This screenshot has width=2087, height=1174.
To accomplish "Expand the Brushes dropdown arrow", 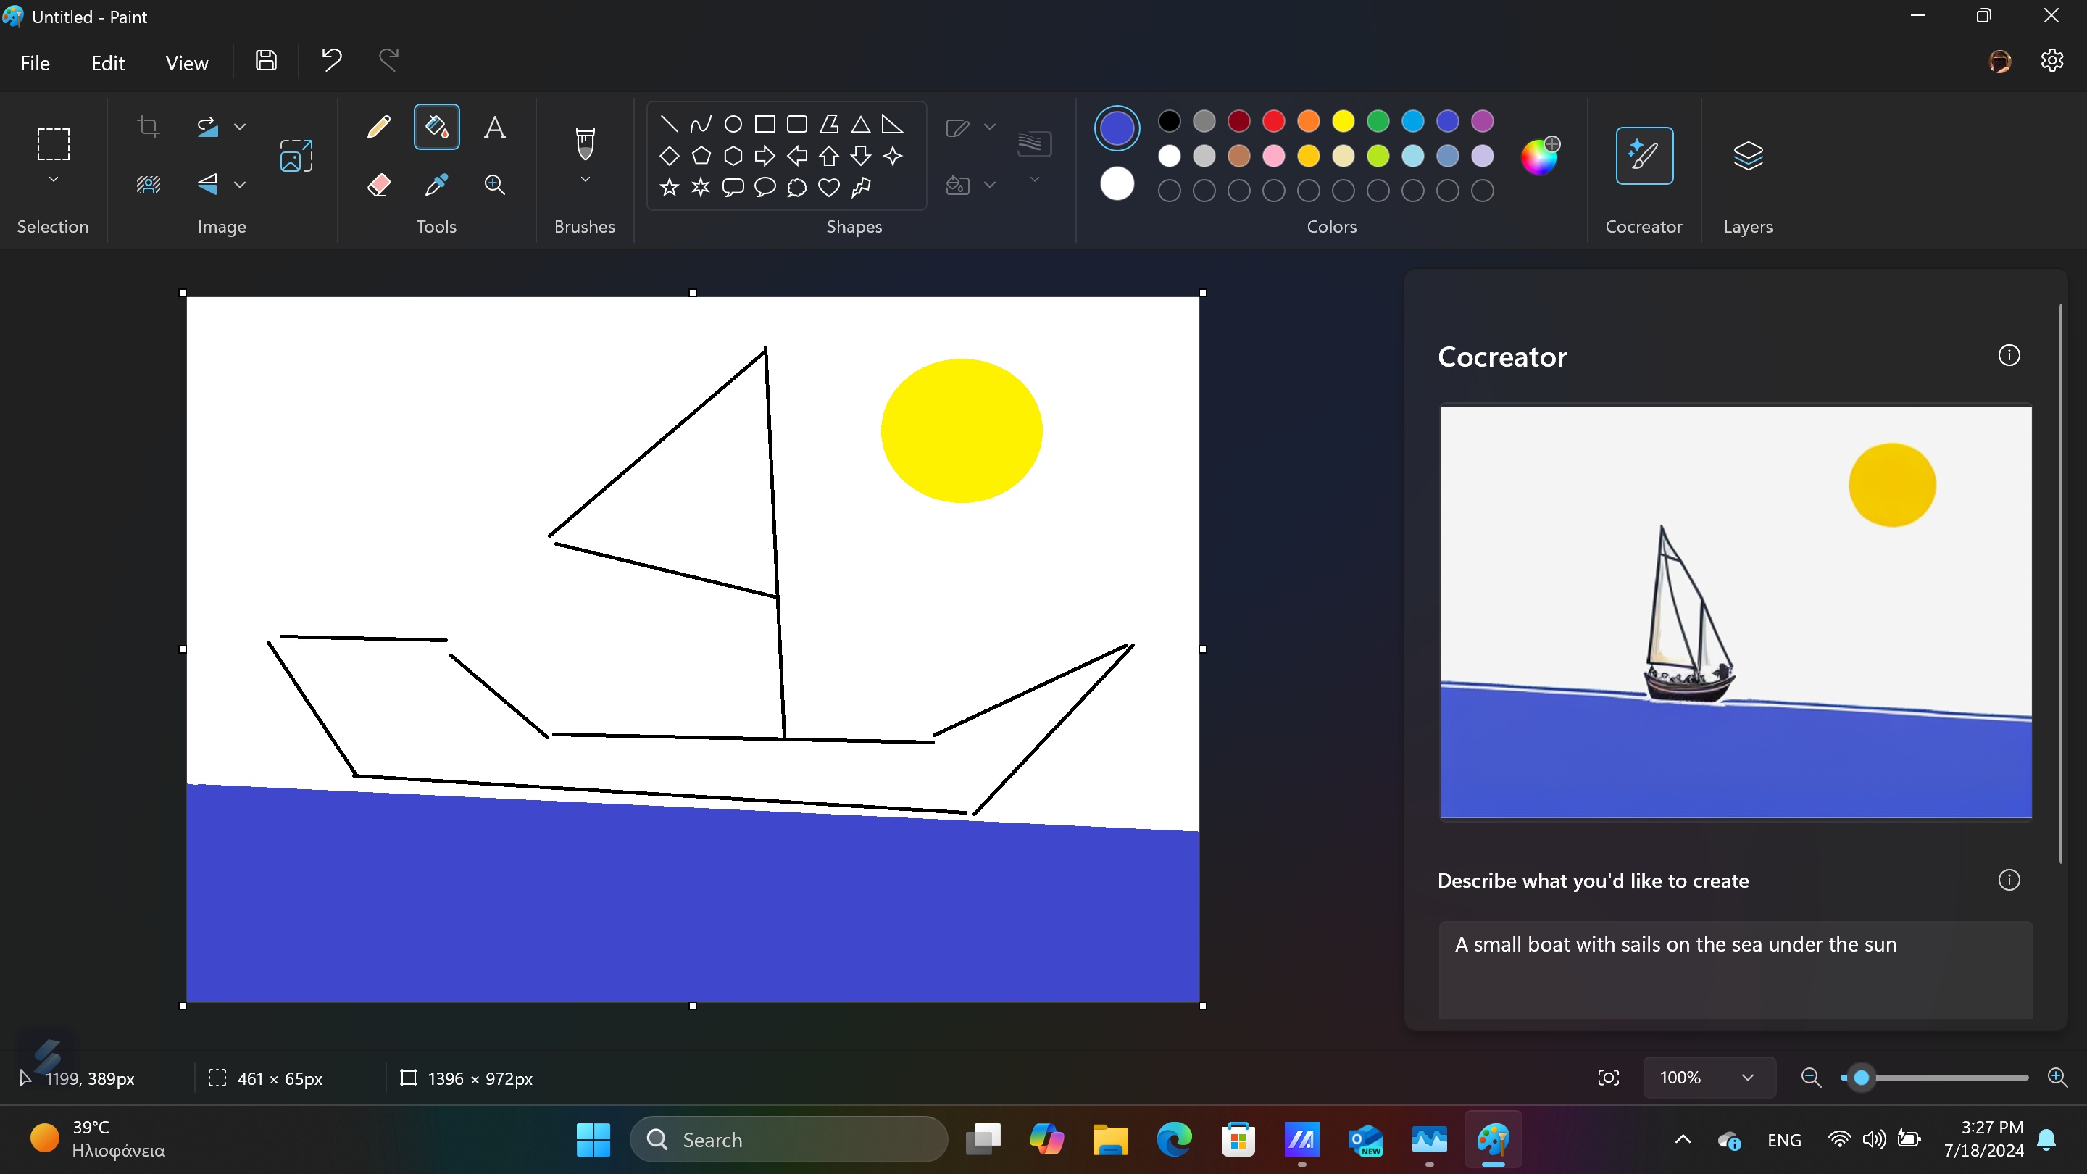I will pos(585,180).
